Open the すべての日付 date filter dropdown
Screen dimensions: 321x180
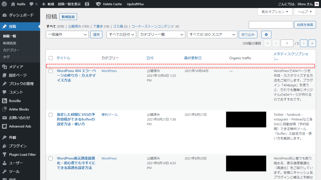(121, 34)
